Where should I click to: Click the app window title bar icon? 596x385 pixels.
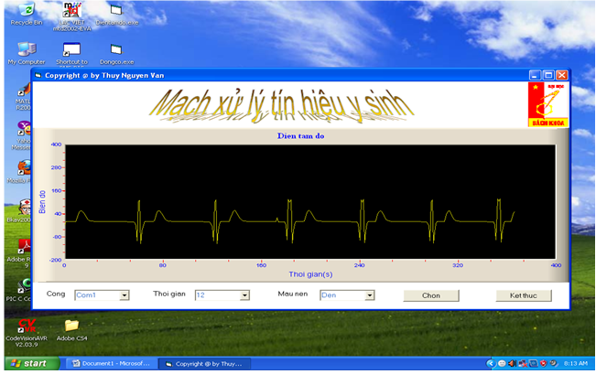[38, 75]
